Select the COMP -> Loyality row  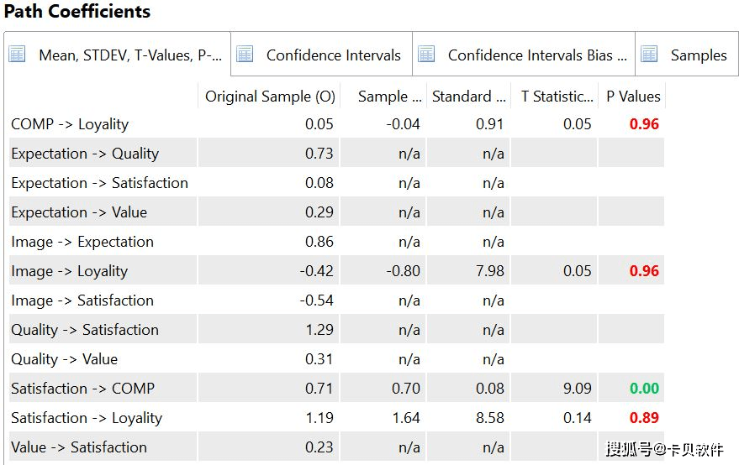click(x=70, y=124)
